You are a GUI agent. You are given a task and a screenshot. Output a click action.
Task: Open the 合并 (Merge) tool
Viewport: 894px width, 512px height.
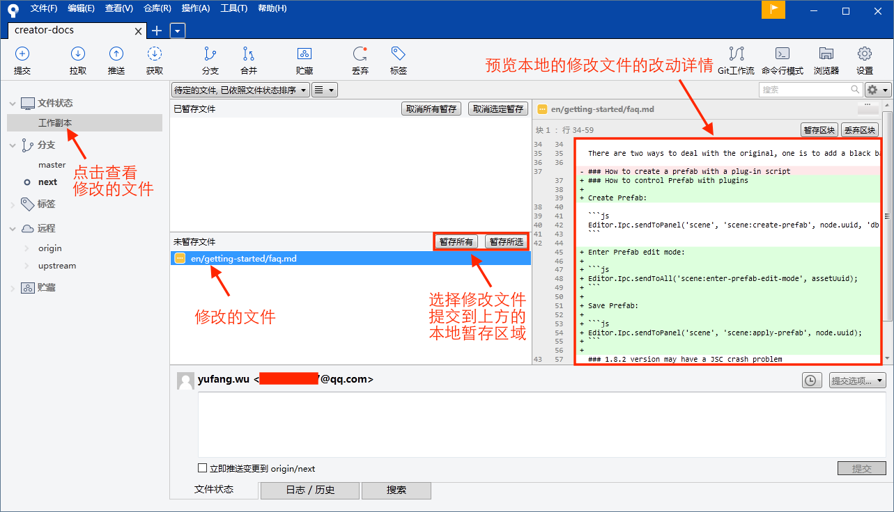[249, 54]
